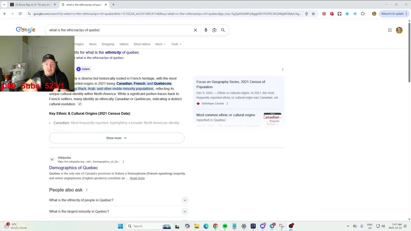Open People also ask three-dot menu

[87, 190]
